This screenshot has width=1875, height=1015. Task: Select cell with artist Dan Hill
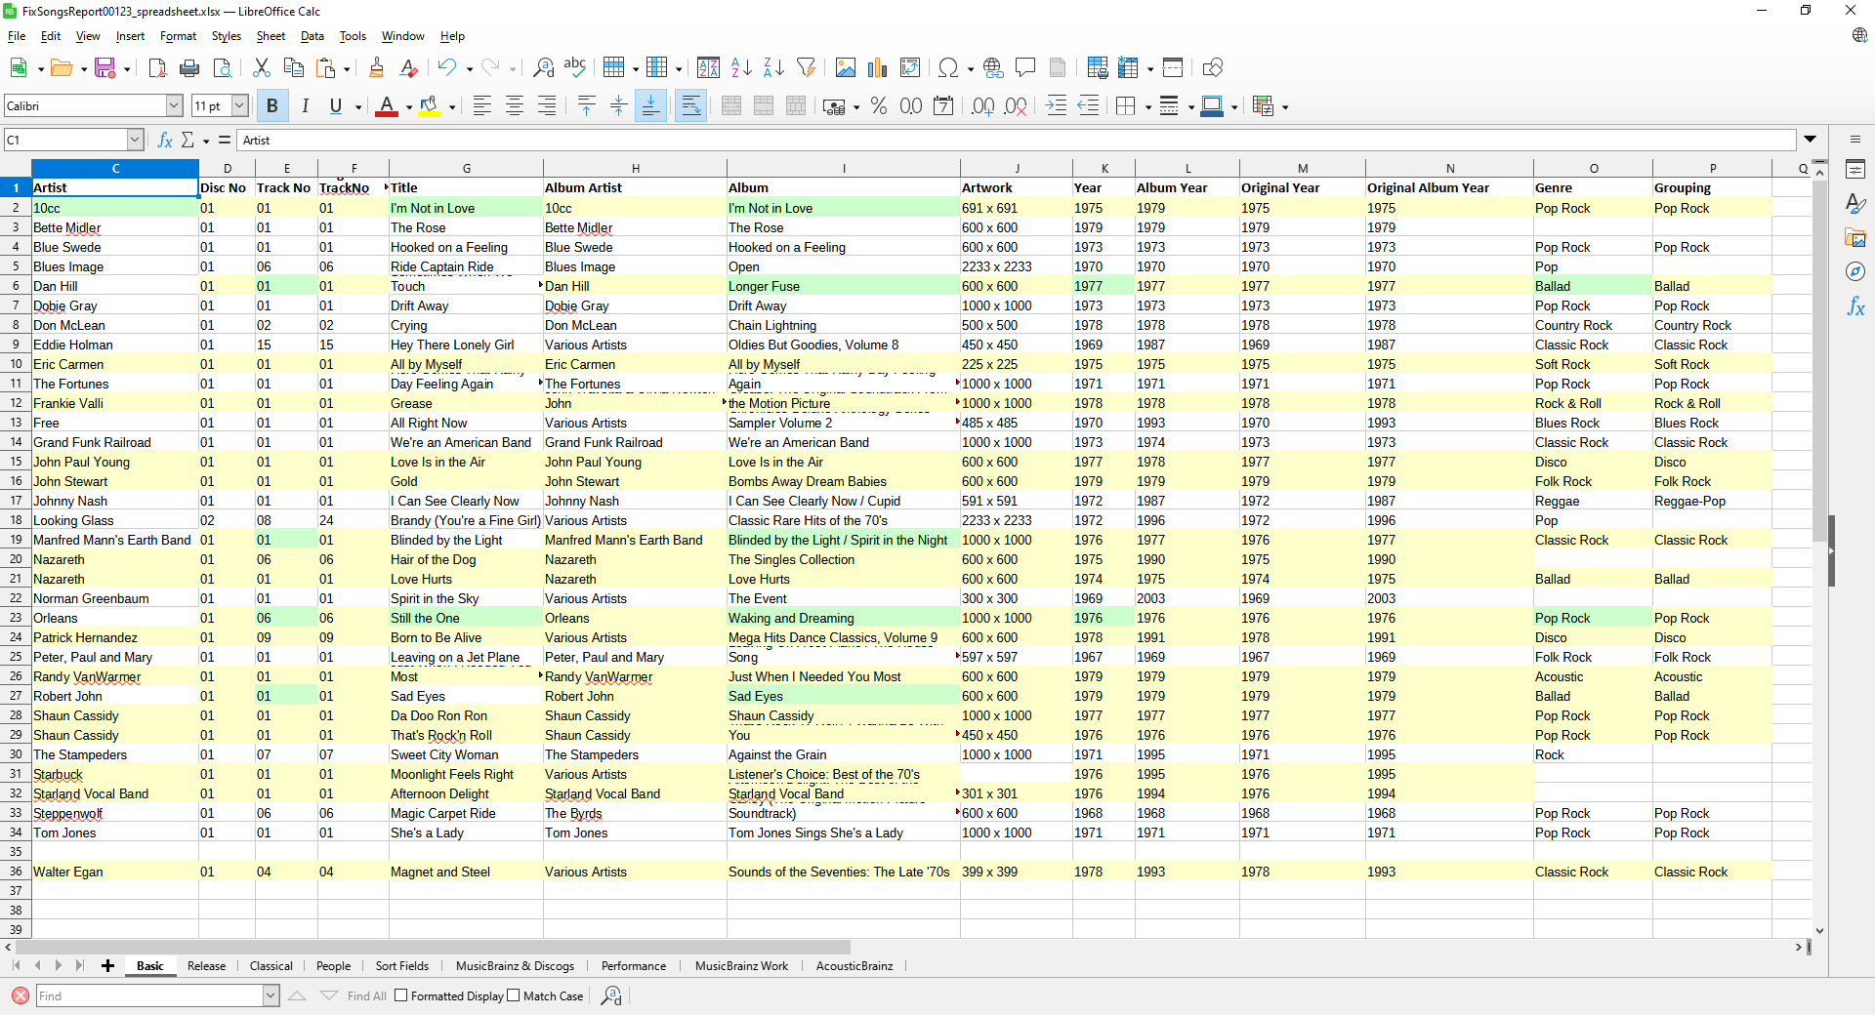(115, 286)
